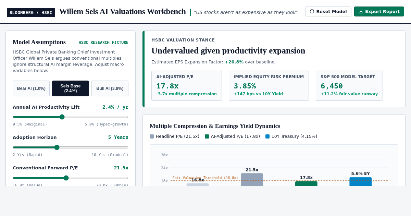Click '+147 bps vs 10Y Yield' text

click(x=258, y=94)
